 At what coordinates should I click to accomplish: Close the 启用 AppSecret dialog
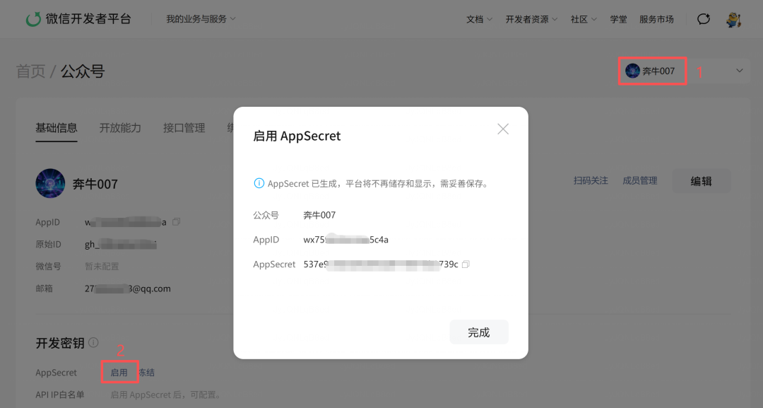[x=503, y=129]
